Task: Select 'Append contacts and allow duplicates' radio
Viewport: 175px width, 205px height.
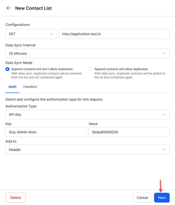Action: (x=90, y=69)
